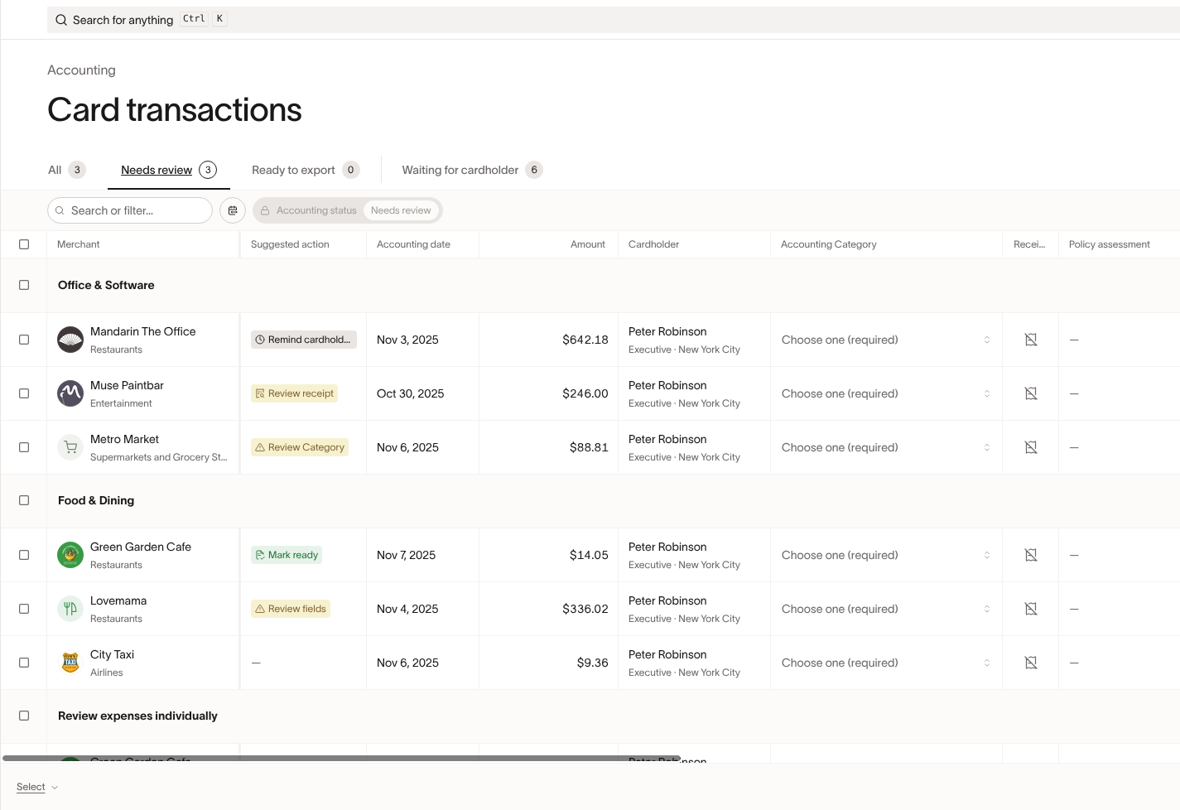The width and height of the screenshot is (1180, 810).
Task: Click the horizontal scrollbar below the table
Action: point(341,758)
